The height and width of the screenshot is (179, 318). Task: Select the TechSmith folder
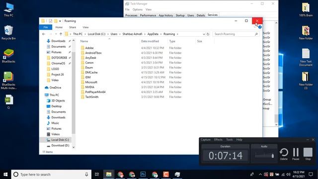[x=92, y=97]
